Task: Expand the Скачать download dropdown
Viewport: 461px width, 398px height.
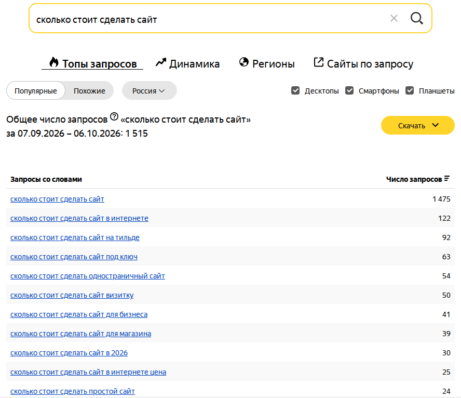Action: [x=417, y=125]
